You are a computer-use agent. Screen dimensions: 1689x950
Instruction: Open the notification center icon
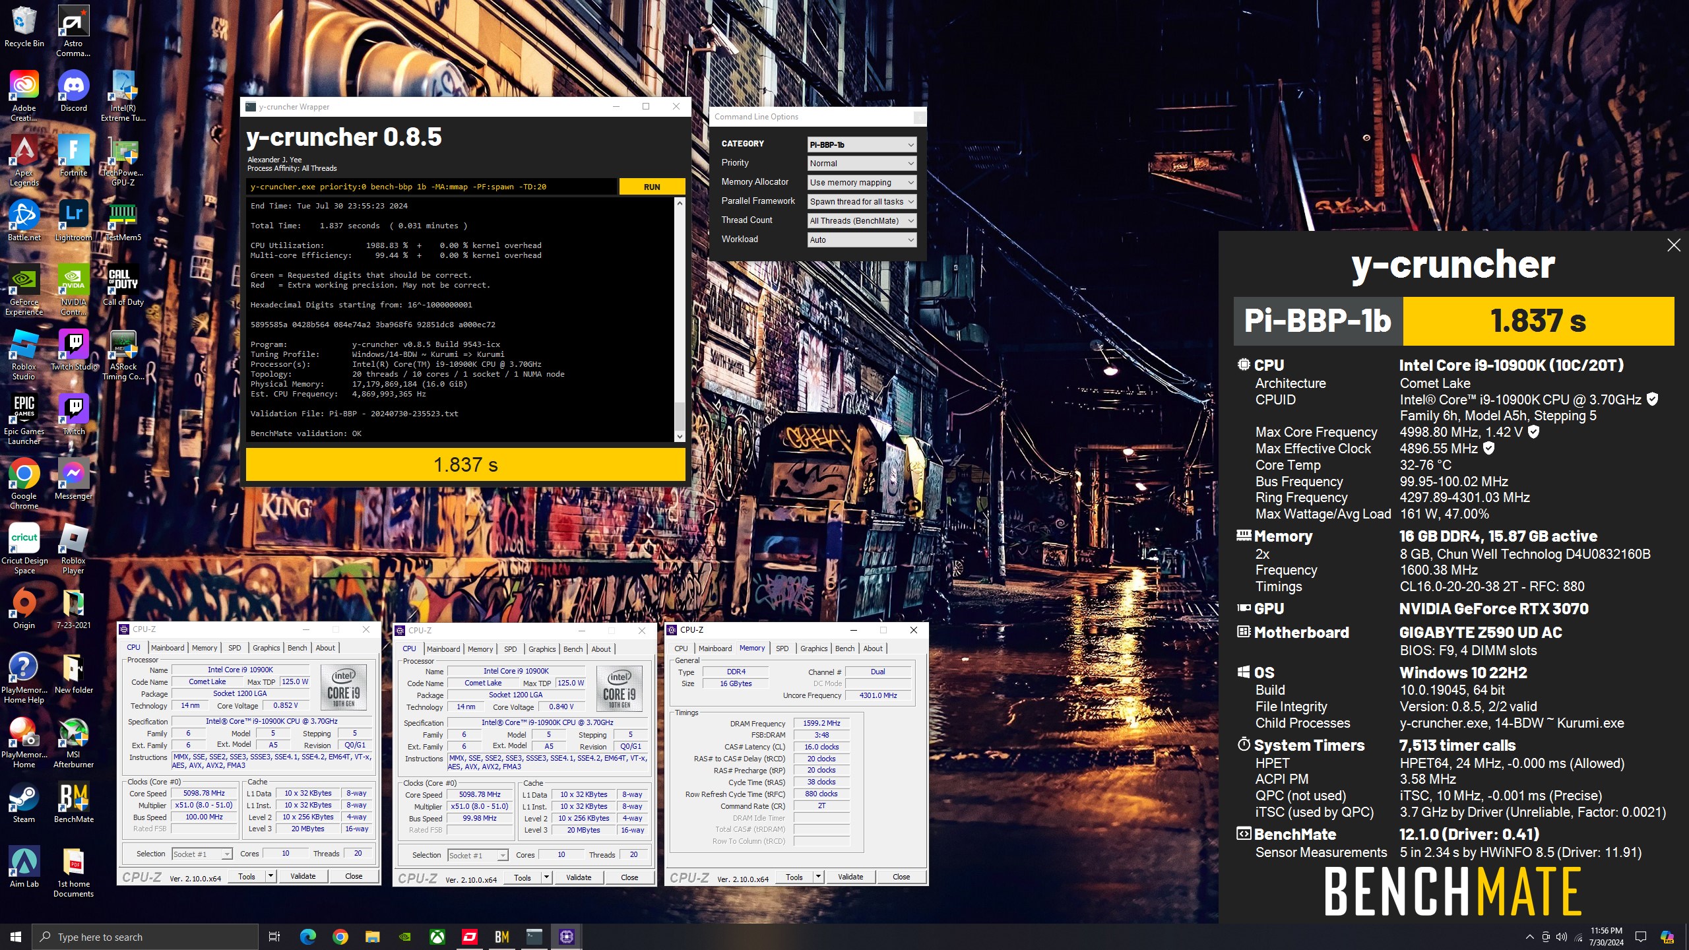(1641, 937)
